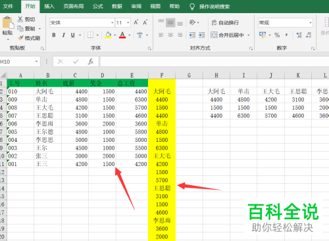Image resolution: width=329 pixels, height=241 pixels.
Task: Open the 文件 file tab
Action: click(x=8, y=7)
